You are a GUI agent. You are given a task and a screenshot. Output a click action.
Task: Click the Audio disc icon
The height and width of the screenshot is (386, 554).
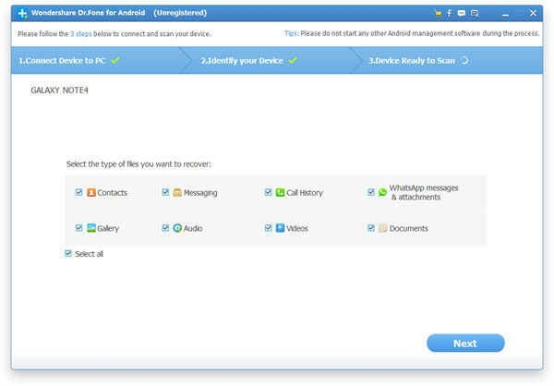point(177,228)
